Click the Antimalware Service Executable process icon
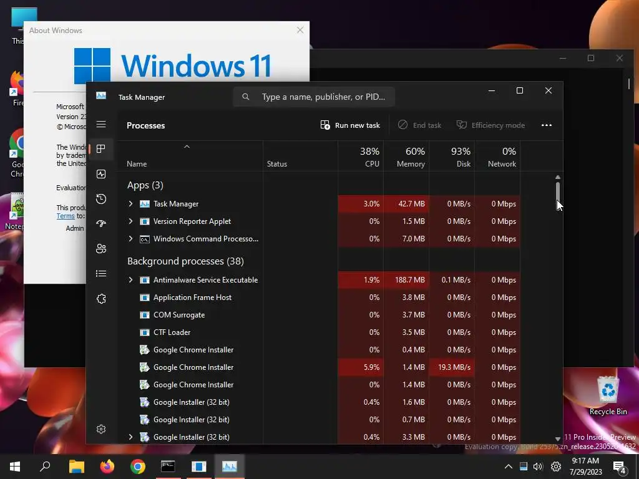The height and width of the screenshot is (479, 639). [x=145, y=280]
